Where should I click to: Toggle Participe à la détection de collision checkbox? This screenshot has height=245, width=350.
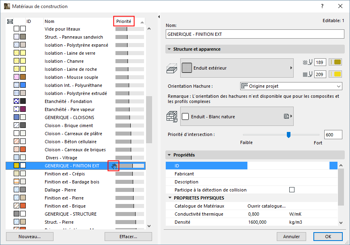292,189
